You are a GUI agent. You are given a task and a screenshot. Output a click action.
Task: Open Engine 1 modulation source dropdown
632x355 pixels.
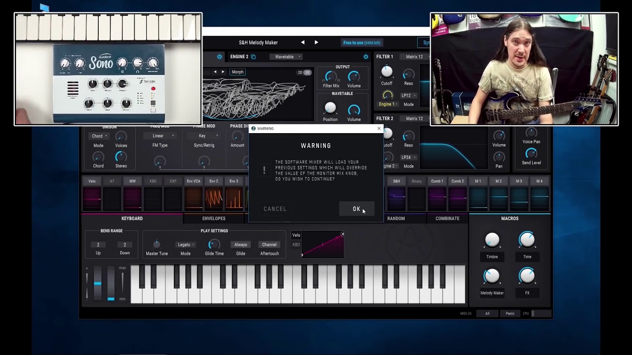click(388, 105)
